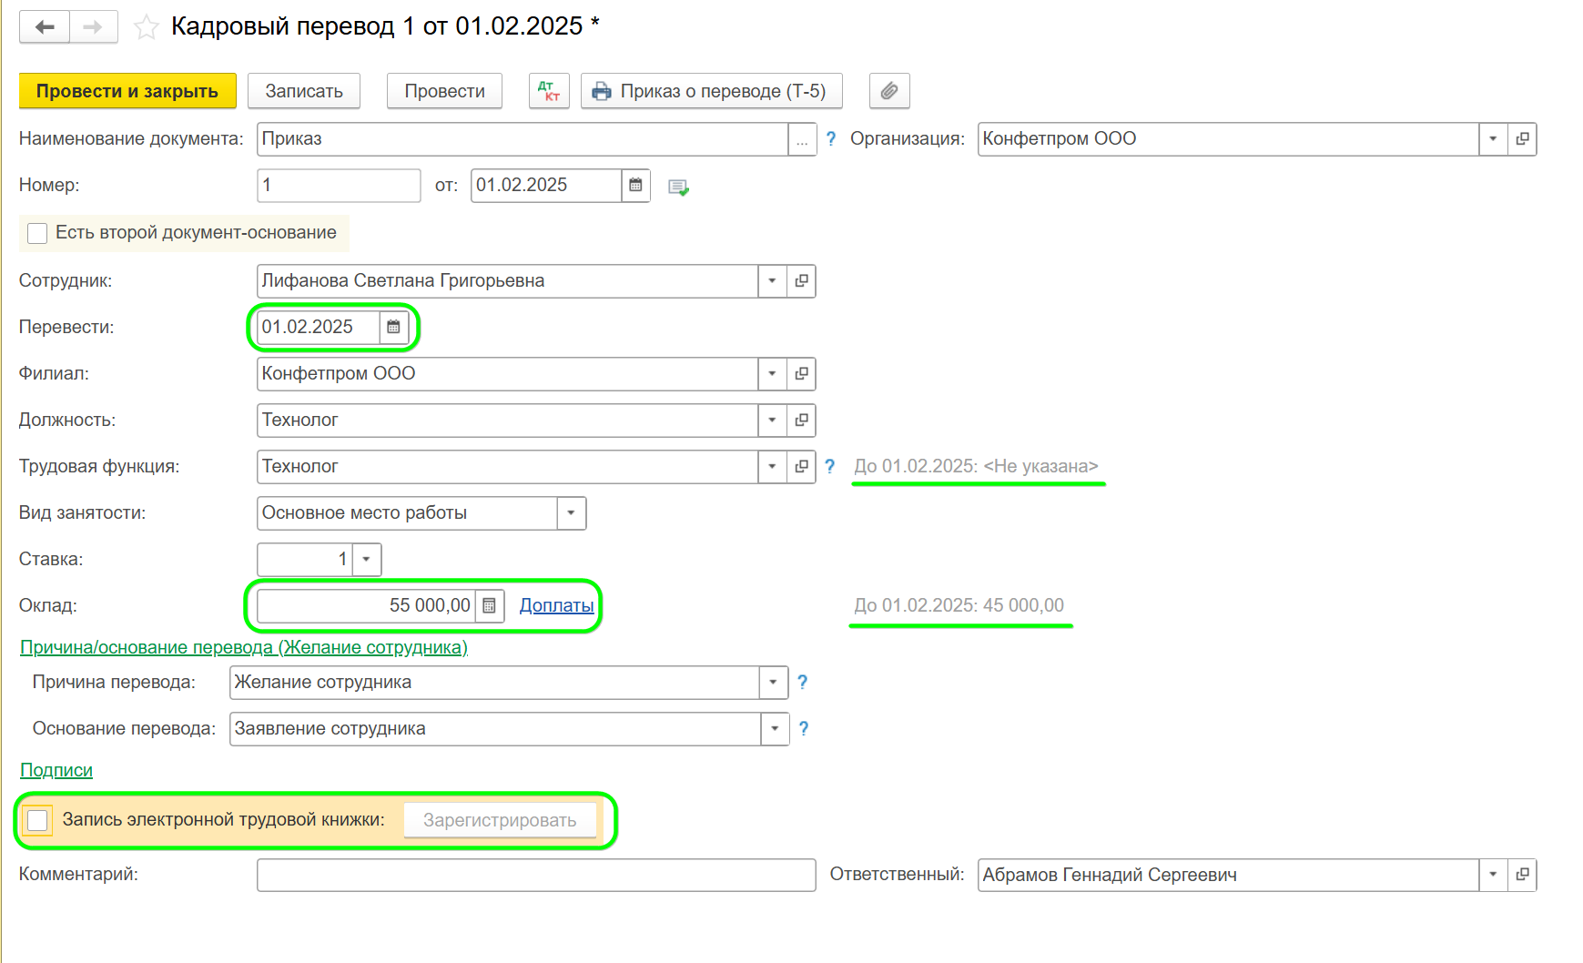Image resolution: width=1583 pixels, height=963 pixels.
Task: Click the ellipsis button in Наименование документа
Action: pos(802,139)
